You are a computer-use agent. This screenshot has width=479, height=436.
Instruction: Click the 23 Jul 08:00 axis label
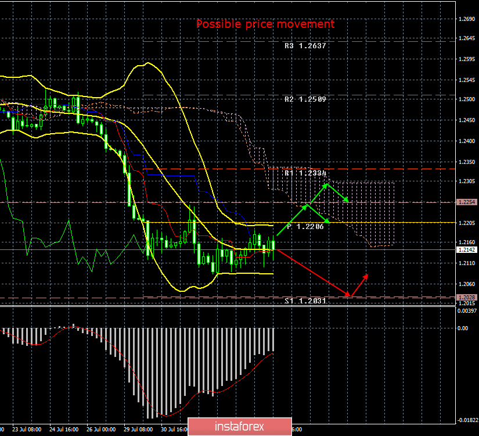(x=26, y=430)
